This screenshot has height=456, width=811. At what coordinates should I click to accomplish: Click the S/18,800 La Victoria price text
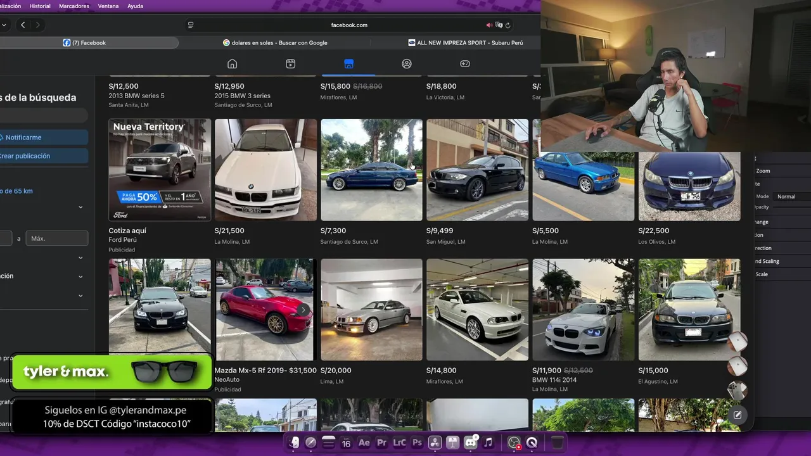click(x=442, y=86)
